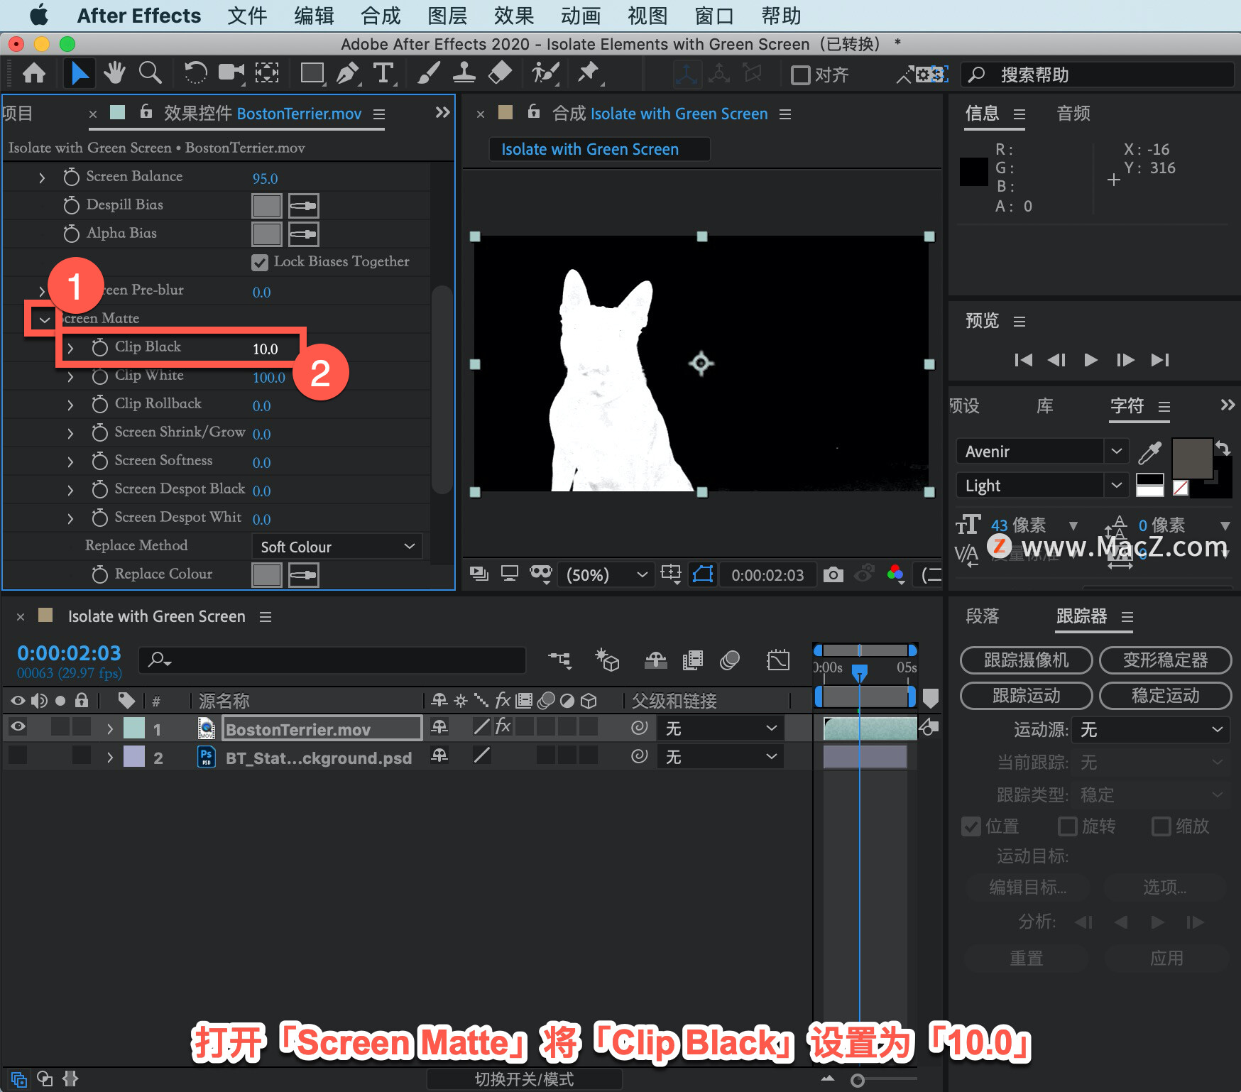This screenshot has width=1241, height=1092.
Task: Click the 变形稳定器 button
Action: 1165,660
